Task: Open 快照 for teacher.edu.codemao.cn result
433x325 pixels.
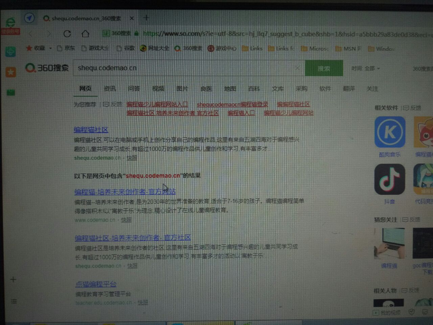Action: click(x=143, y=302)
